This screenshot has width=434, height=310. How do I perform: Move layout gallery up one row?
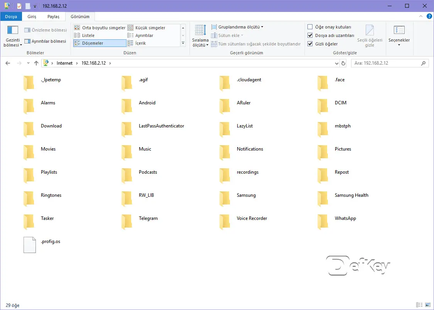(183, 28)
